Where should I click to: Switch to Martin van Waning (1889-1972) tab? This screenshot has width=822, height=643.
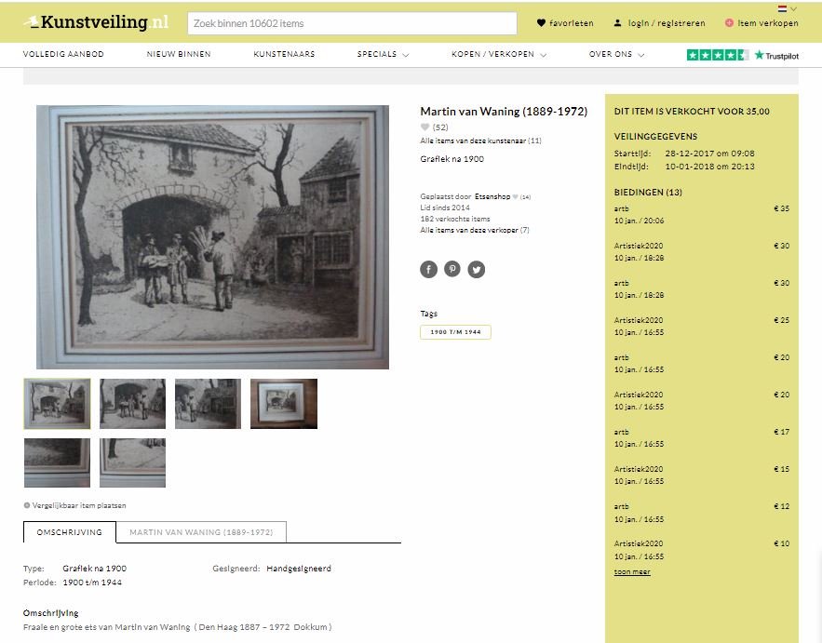[x=201, y=532]
